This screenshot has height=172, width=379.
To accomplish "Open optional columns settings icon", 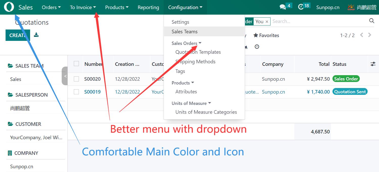I will 373,64.
